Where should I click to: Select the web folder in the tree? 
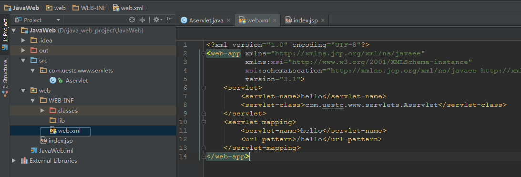92,91
